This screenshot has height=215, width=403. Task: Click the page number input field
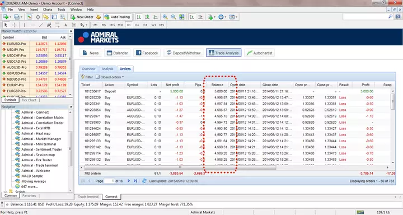coord(109,181)
